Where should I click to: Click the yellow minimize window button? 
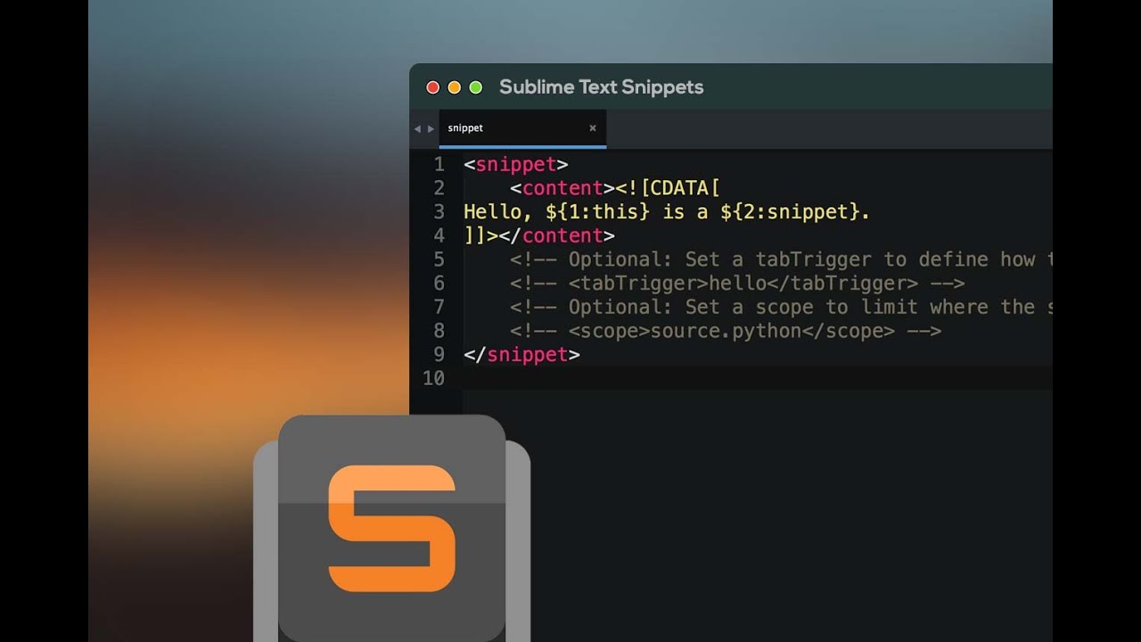click(455, 87)
